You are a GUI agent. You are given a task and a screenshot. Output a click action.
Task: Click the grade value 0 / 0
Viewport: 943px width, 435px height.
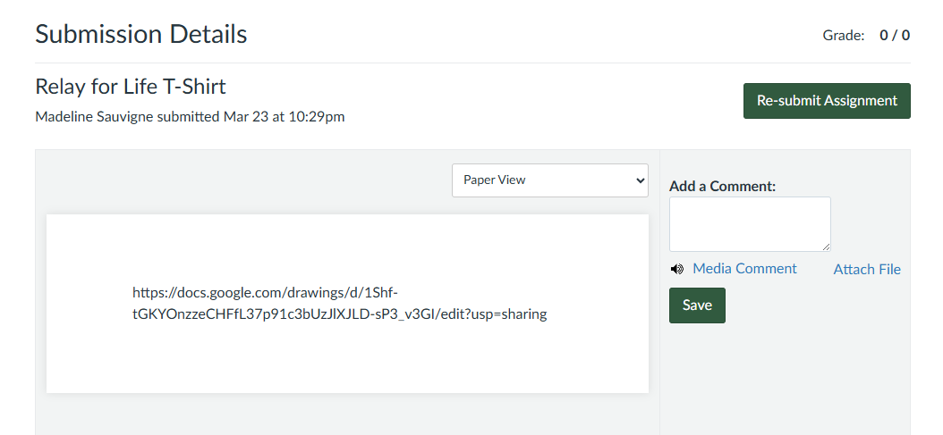[895, 36]
